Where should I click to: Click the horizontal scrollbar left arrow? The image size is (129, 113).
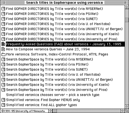(x=50, y=111)
